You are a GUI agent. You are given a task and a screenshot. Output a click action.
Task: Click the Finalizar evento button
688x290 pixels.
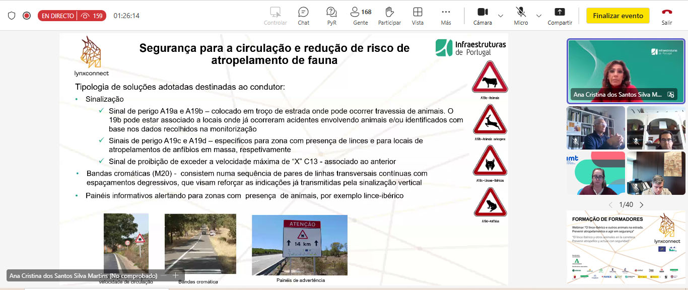tap(617, 16)
